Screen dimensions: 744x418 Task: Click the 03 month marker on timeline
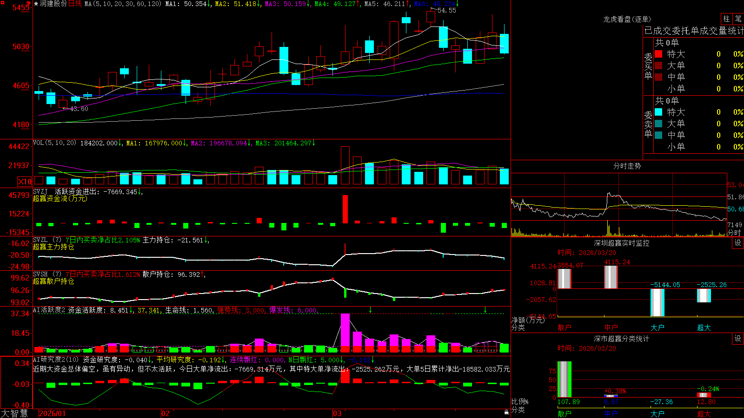tap(337, 413)
